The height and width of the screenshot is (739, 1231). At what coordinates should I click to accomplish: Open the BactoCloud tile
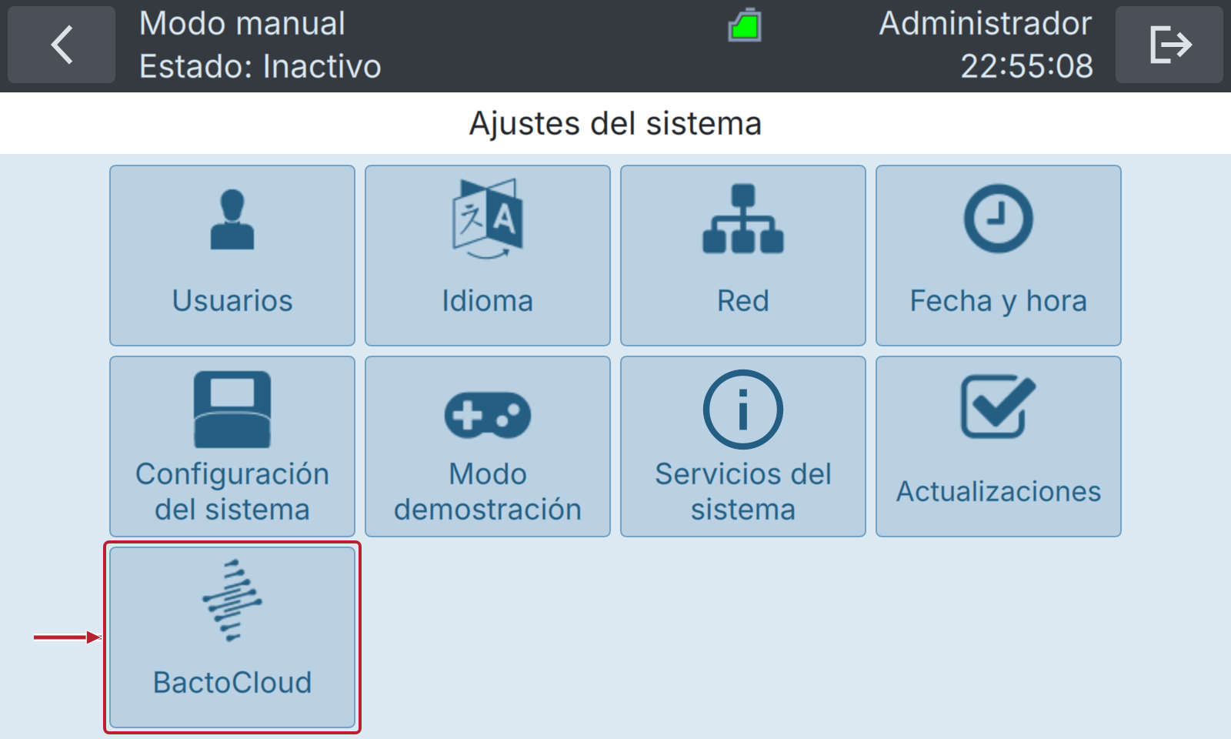pos(232,637)
